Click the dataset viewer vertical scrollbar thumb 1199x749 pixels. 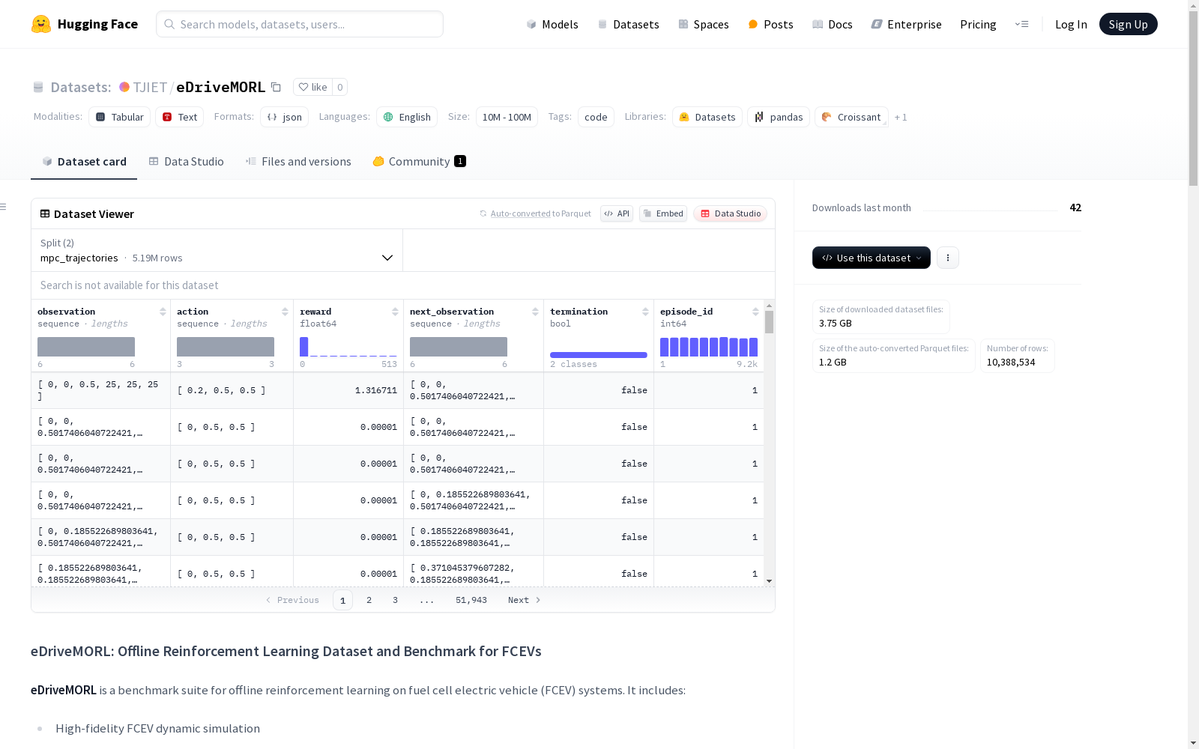pos(769,322)
